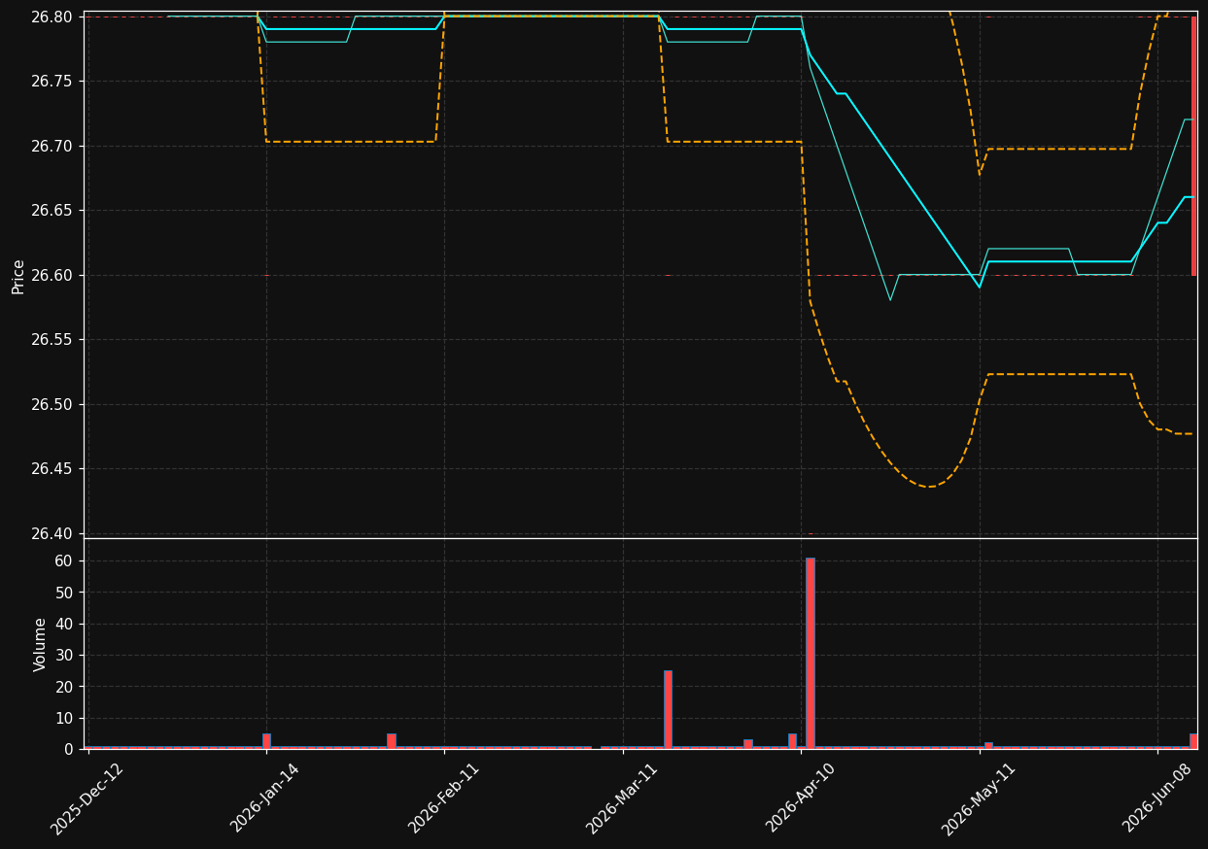Click the 2026-Jan-14 date label
This screenshot has width=1208, height=849.
tap(265, 798)
